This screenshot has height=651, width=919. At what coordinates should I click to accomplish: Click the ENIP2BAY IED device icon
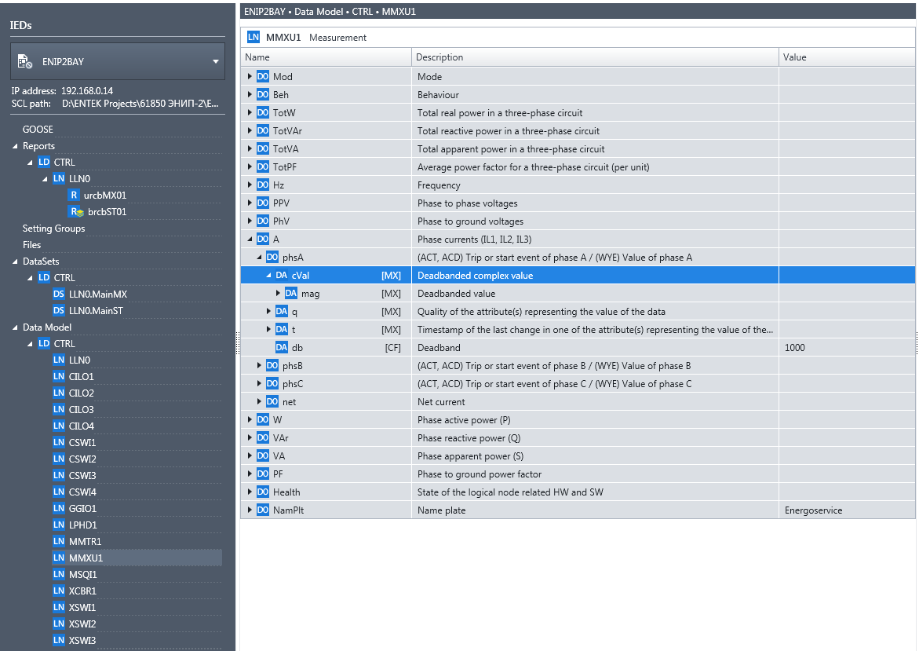point(24,61)
